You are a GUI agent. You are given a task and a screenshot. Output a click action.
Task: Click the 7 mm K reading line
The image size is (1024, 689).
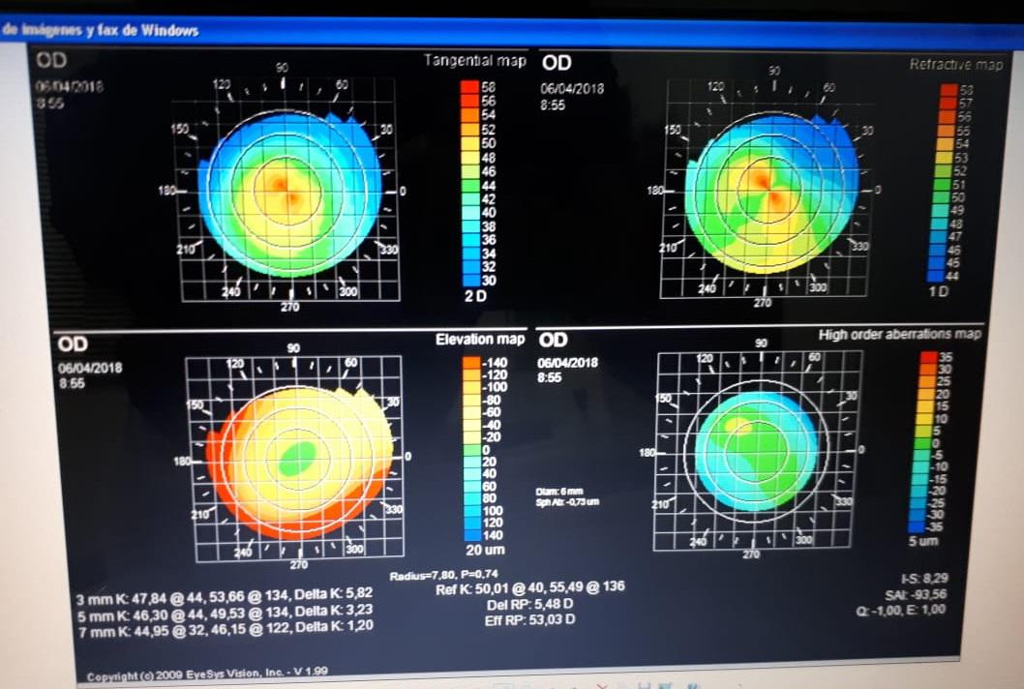click(x=224, y=626)
